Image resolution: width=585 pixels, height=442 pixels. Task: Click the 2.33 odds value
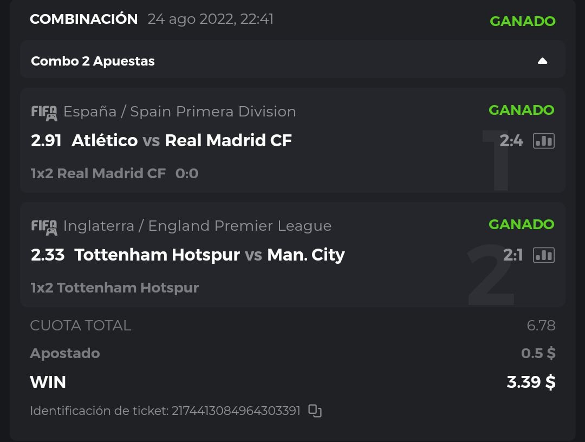[48, 255]
